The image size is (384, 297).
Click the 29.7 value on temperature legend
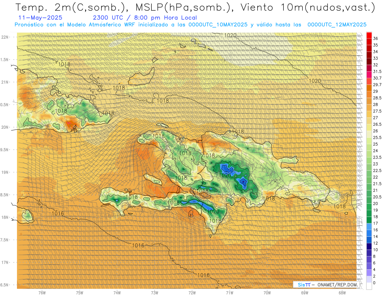click(377, 85)
